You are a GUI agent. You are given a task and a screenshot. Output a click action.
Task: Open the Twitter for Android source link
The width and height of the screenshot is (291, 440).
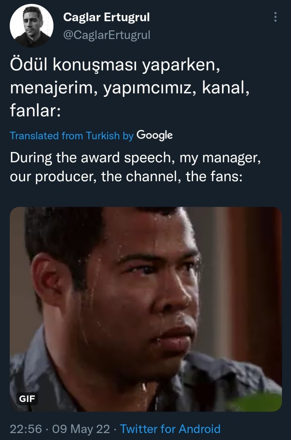tap(170, 429)
